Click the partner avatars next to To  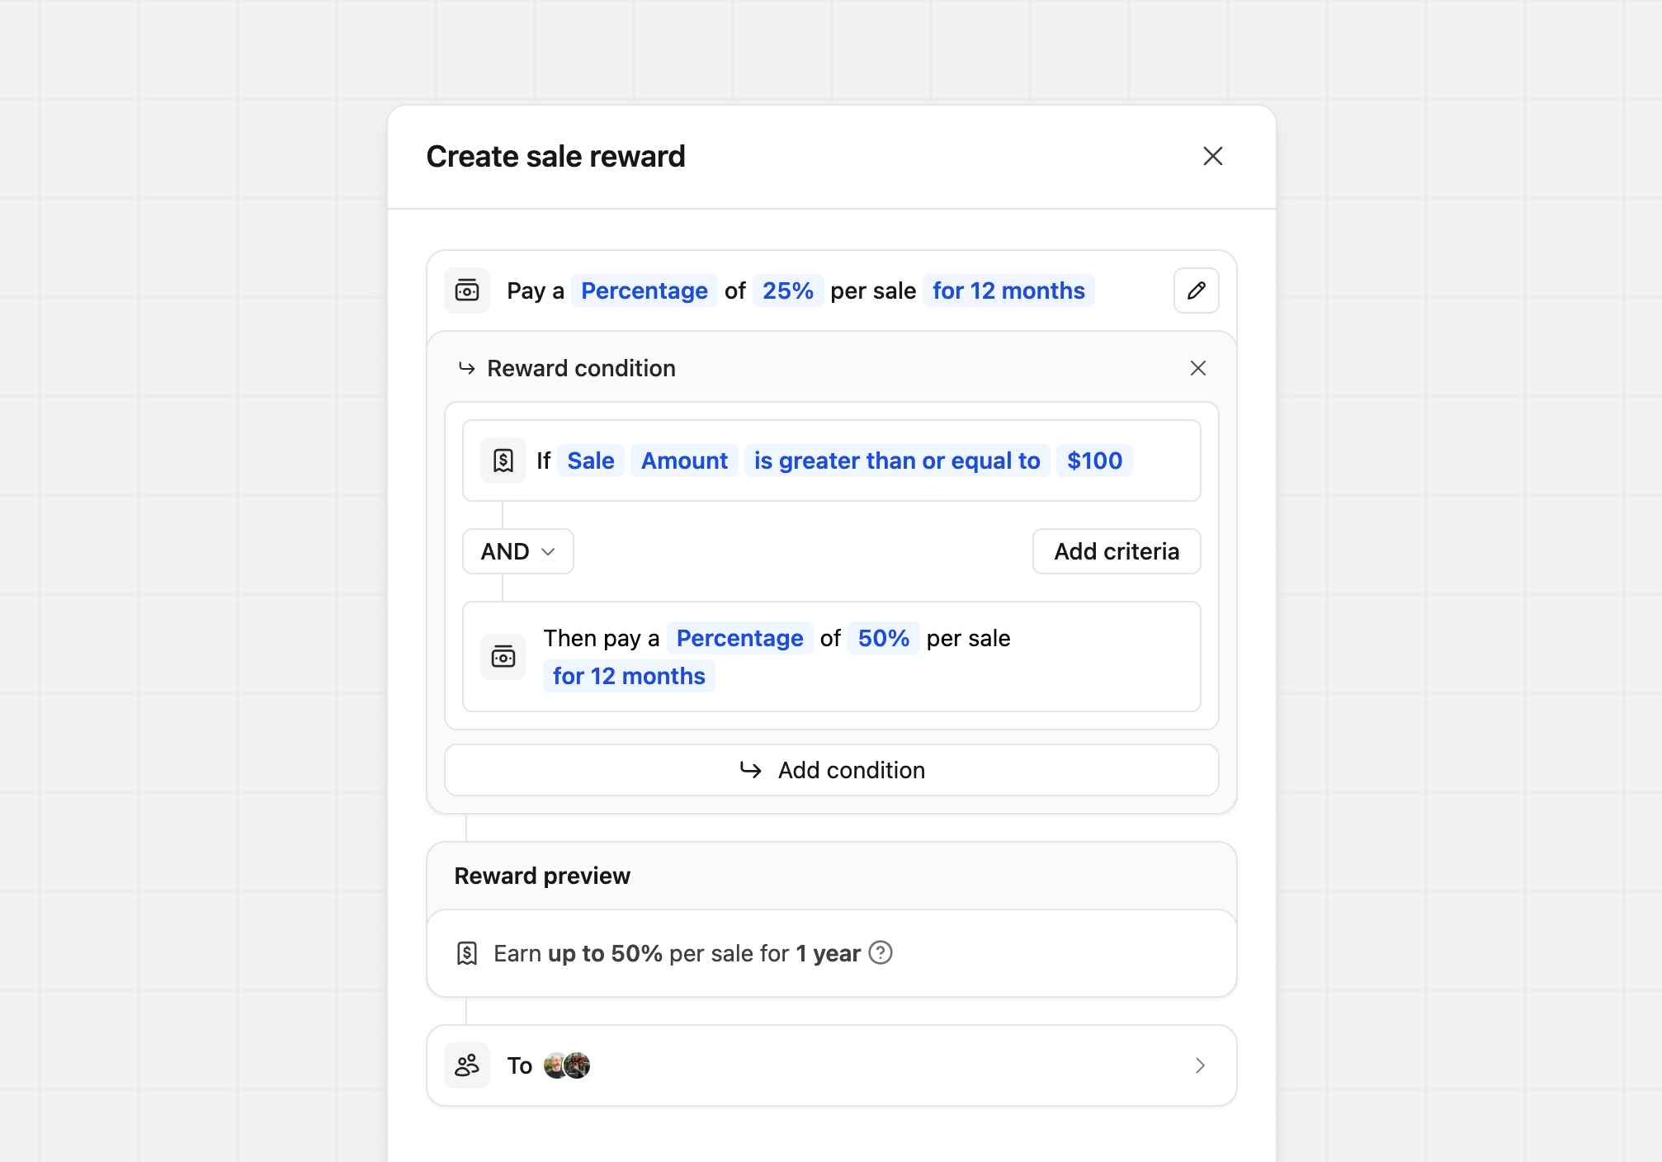point(567,1065)
